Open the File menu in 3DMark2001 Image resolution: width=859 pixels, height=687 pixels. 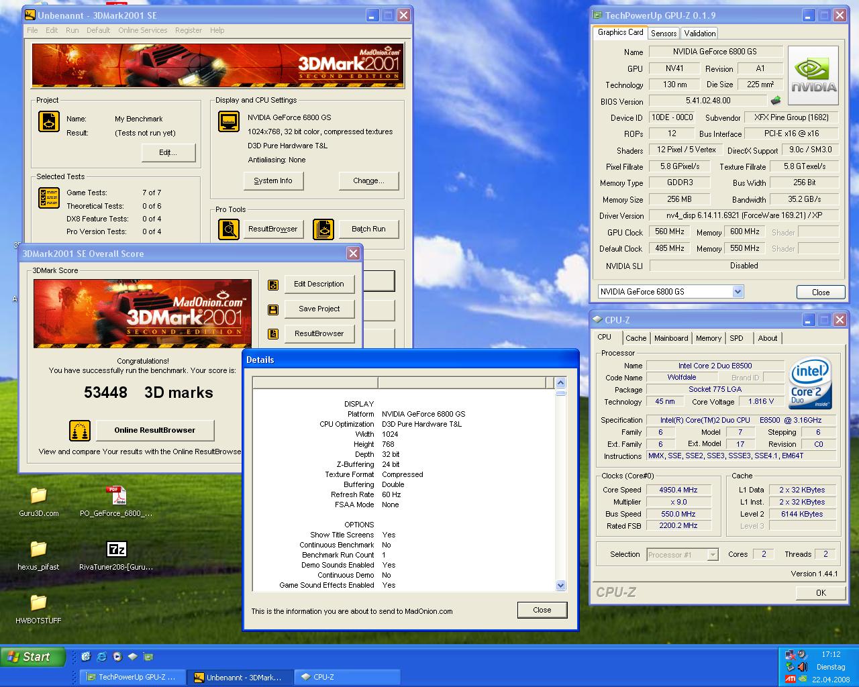[x=32, y=30]
